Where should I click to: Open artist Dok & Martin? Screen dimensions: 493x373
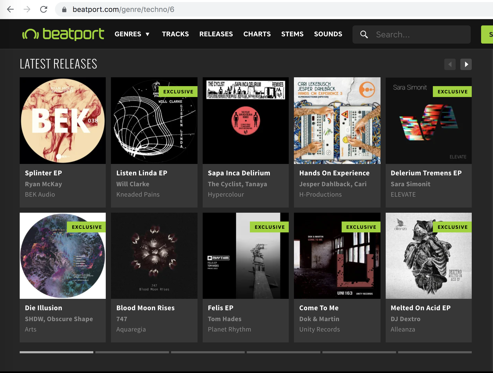(x=319, y=319)
